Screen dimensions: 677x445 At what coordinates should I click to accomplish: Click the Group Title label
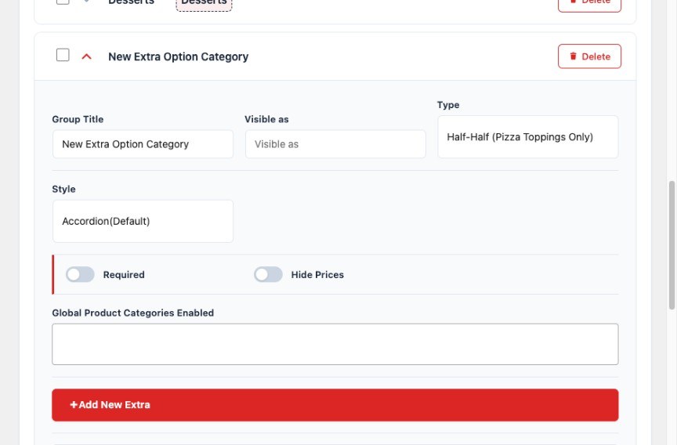coord(78,119)
